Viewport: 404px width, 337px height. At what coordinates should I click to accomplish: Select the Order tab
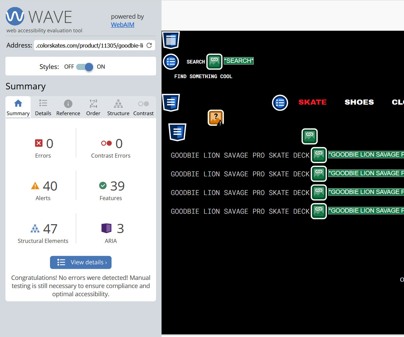click(x=93, y=108)
